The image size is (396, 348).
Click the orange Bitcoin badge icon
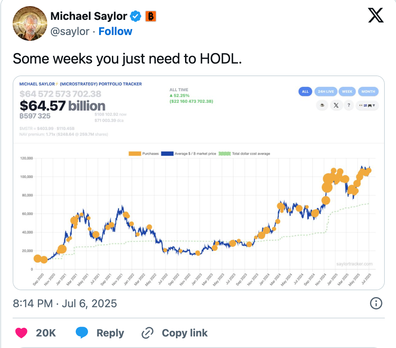click(150, 16)
